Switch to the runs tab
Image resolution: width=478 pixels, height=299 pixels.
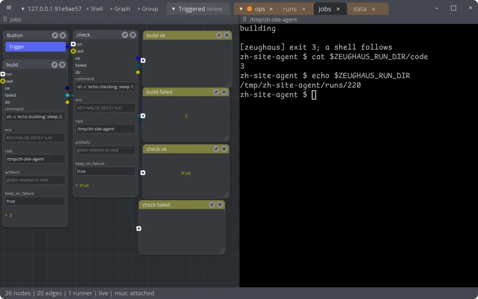tap(290, 9)
